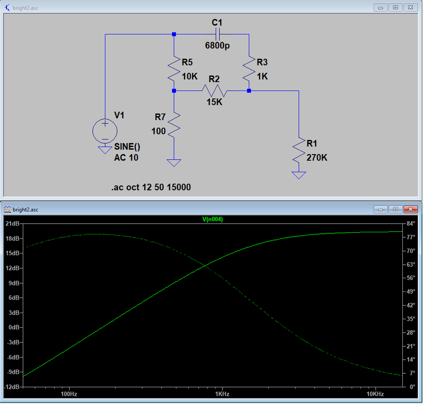Close the waveform window
423x404 pixels.
410,209
